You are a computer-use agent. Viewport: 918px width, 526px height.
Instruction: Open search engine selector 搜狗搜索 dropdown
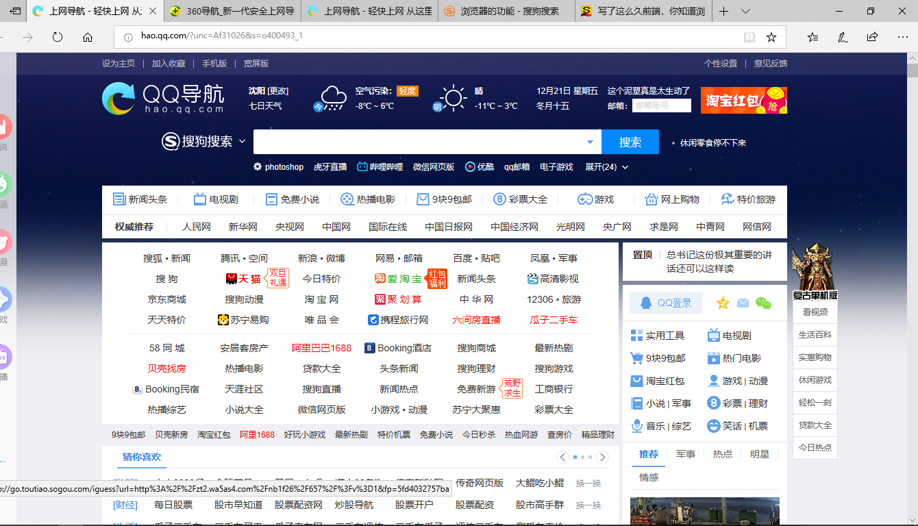(x=203, y=142)
